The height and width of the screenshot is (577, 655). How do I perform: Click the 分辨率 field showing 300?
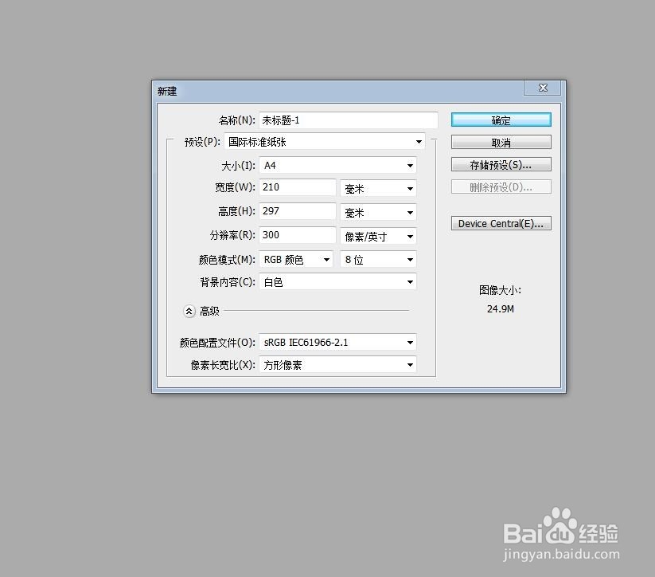click(x=298, y=235)
